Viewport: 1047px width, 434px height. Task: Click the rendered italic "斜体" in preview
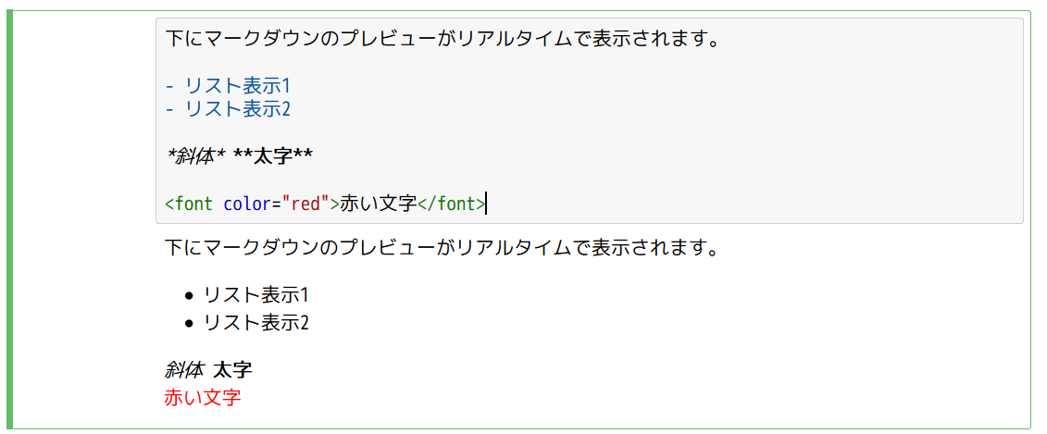click(x=184, y=370)
